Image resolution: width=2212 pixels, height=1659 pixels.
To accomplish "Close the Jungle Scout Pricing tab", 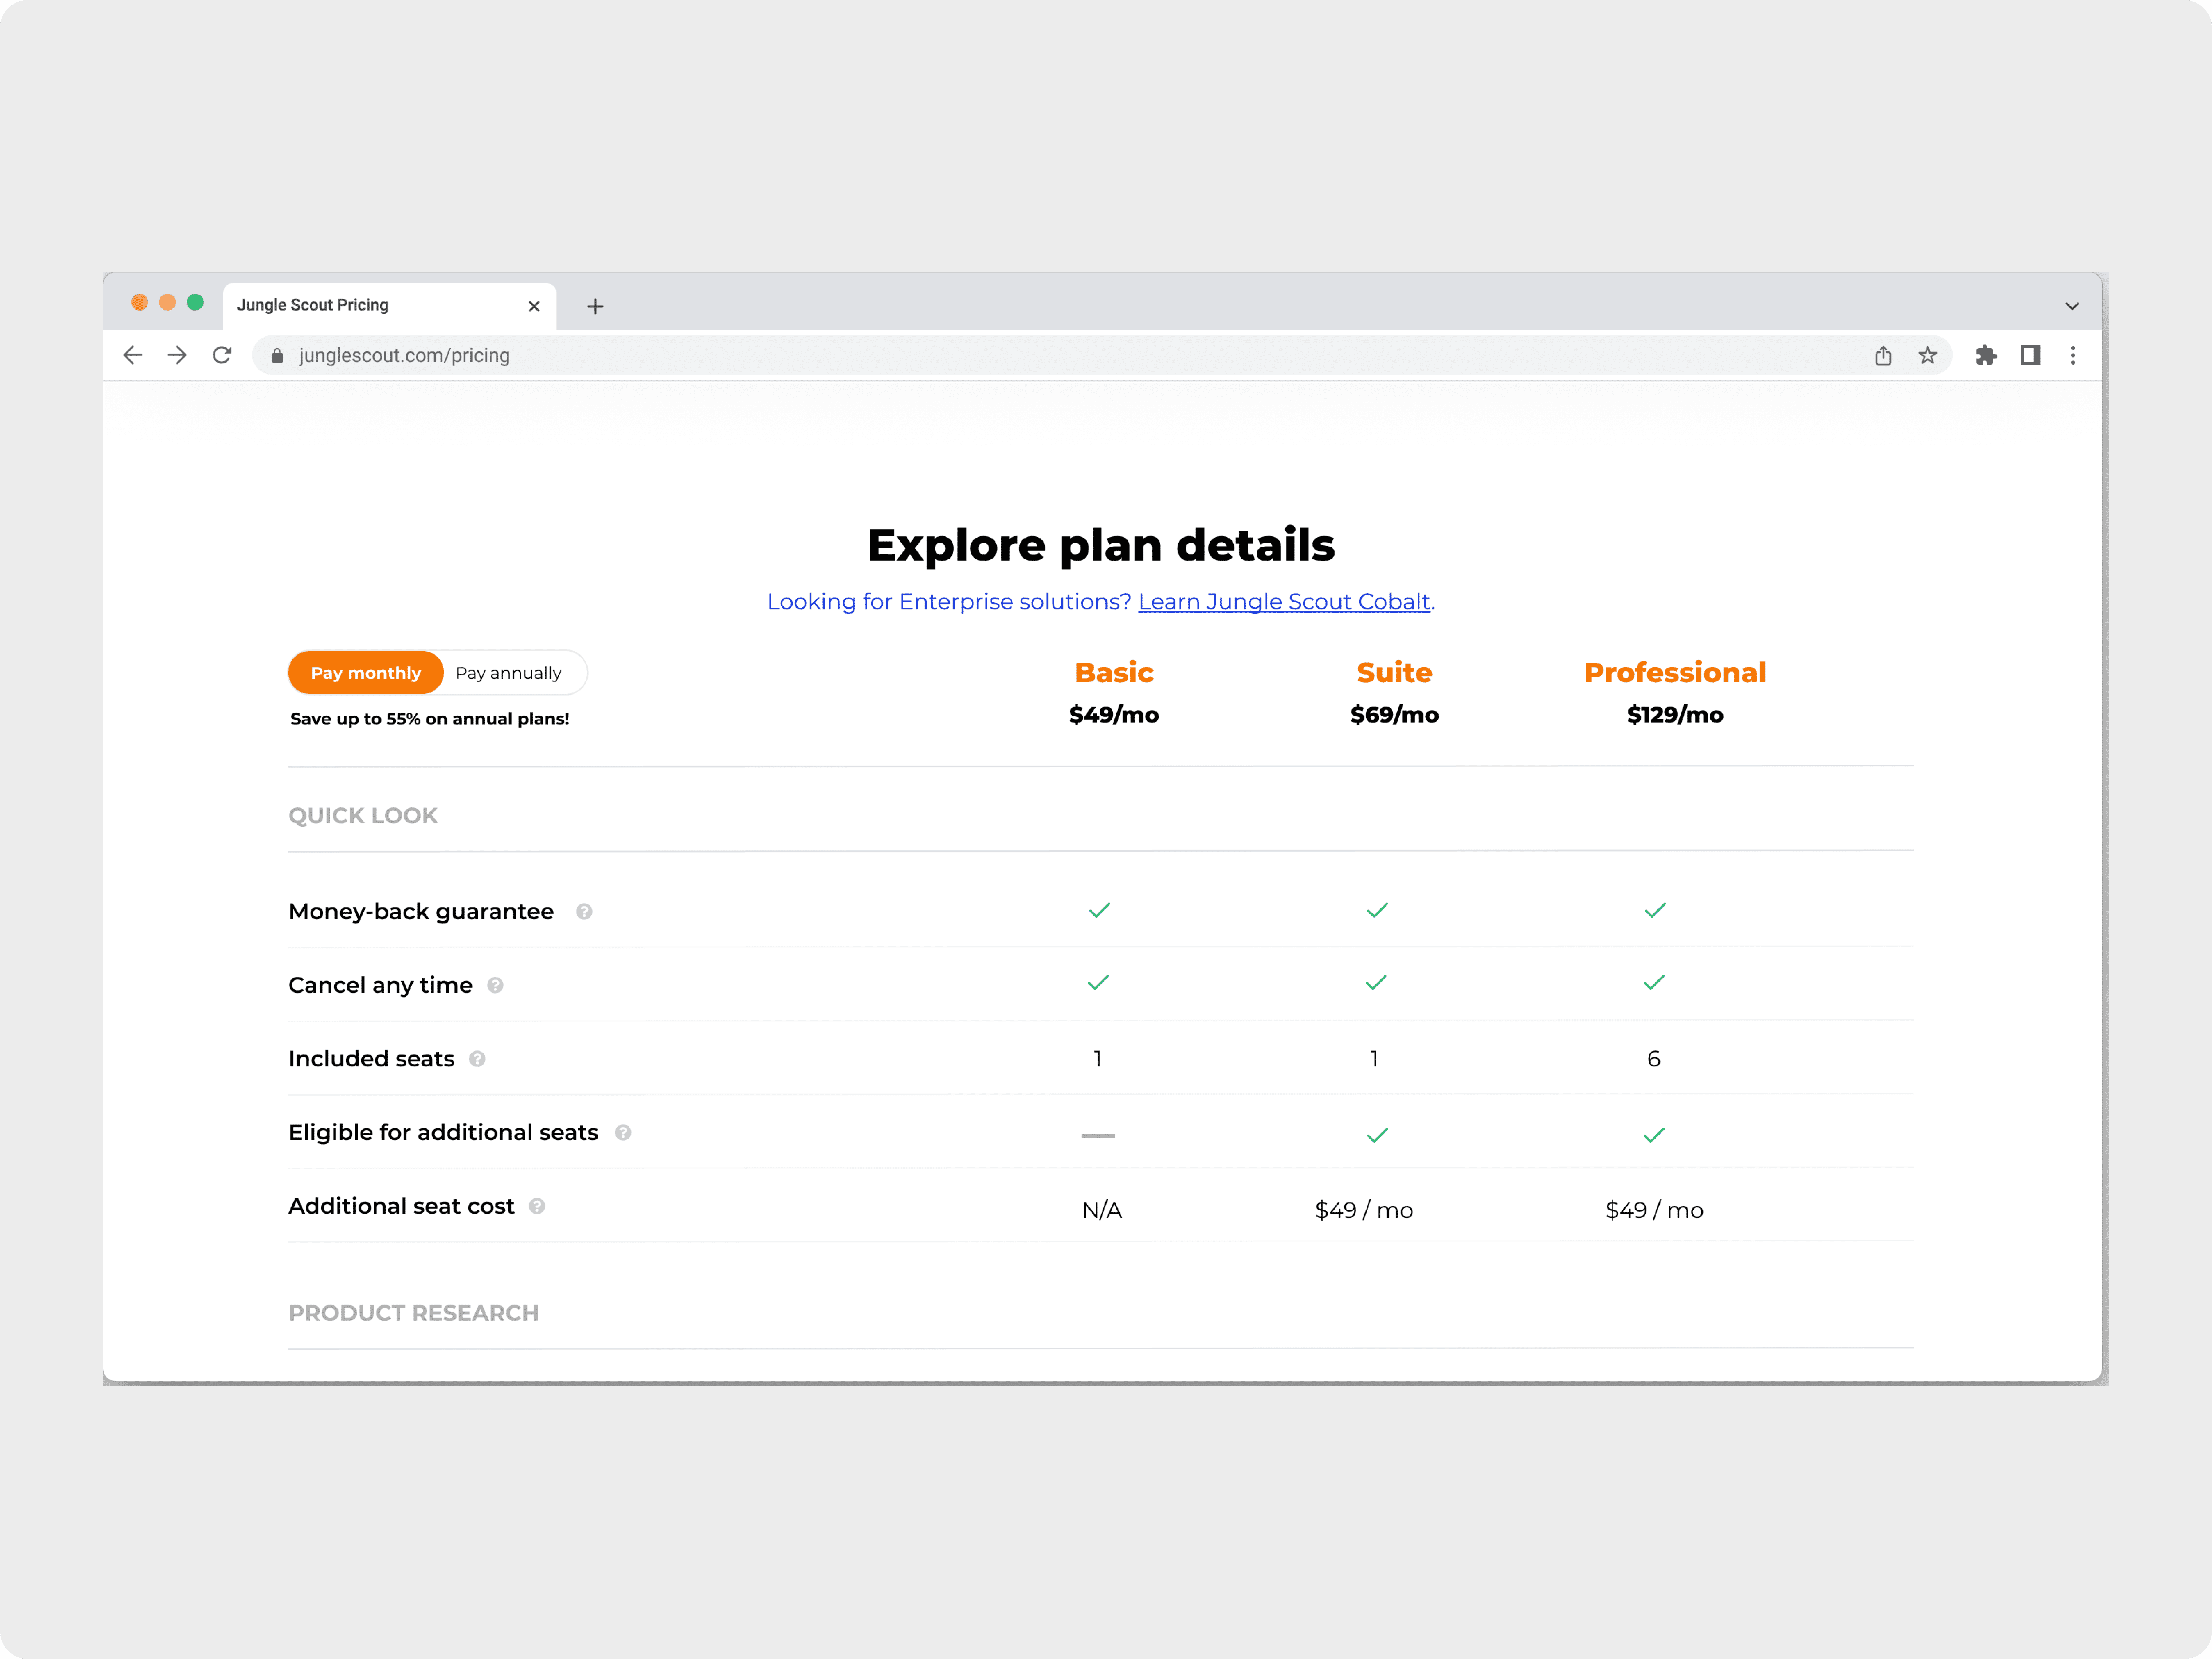I will pos(534,306).
